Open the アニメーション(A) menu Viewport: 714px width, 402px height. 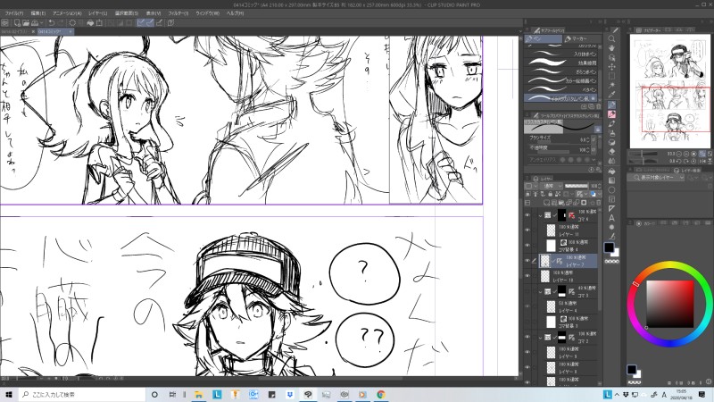67,13
